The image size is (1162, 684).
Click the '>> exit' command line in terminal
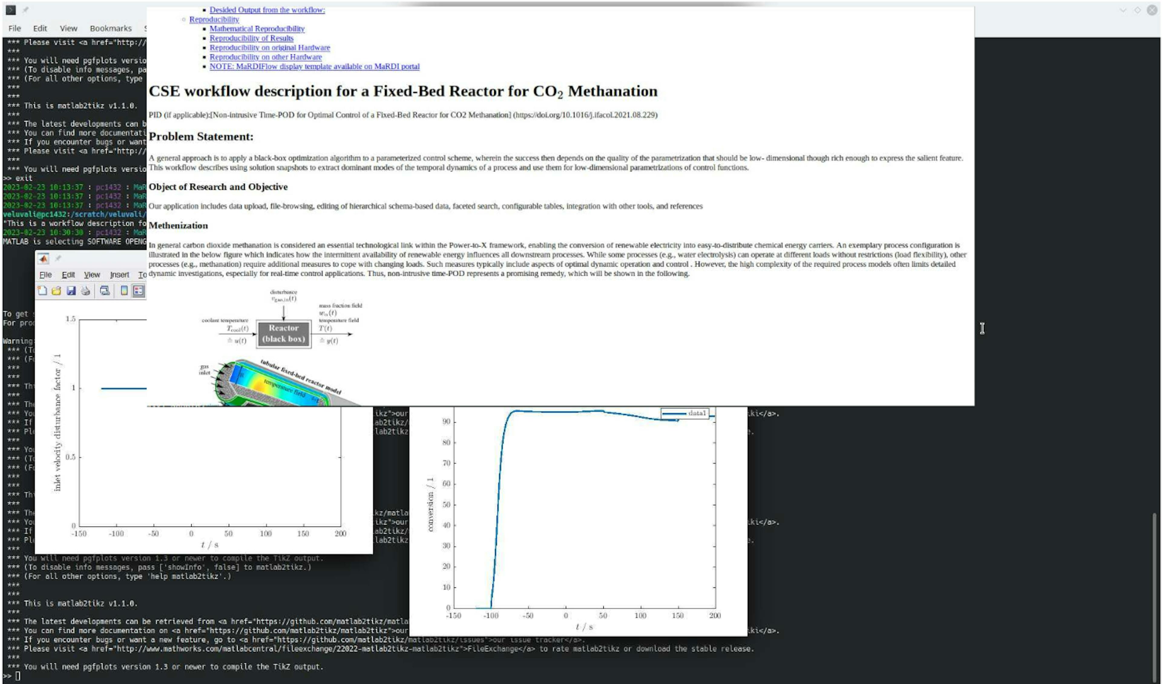(x=18, y=178)
